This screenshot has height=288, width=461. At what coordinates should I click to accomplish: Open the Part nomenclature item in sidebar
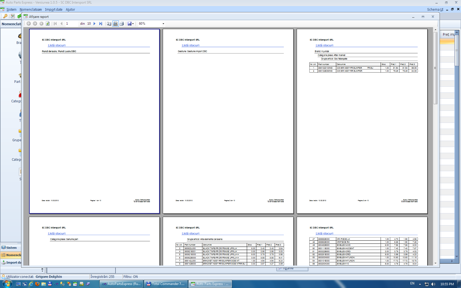click(x=18, y=78)
